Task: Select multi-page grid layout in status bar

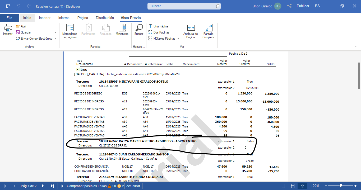Action: pos(302,186)
